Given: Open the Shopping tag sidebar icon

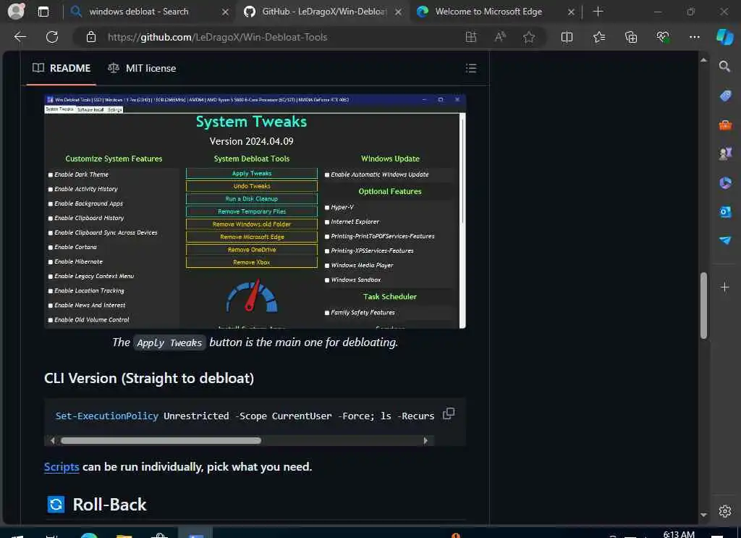Looking at the screenshot, I should point(725,96).
